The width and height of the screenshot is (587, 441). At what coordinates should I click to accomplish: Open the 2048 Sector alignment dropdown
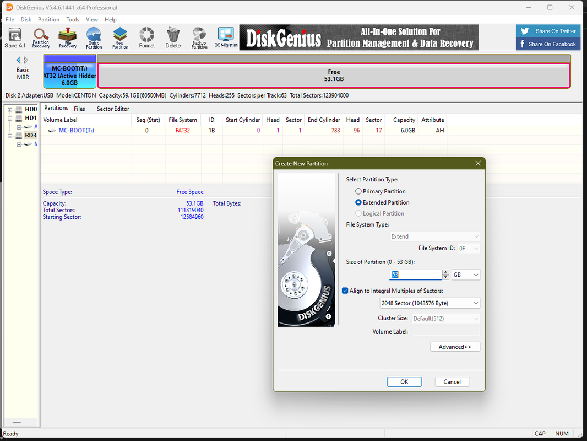pyautogui.click(x=430, y=303)
